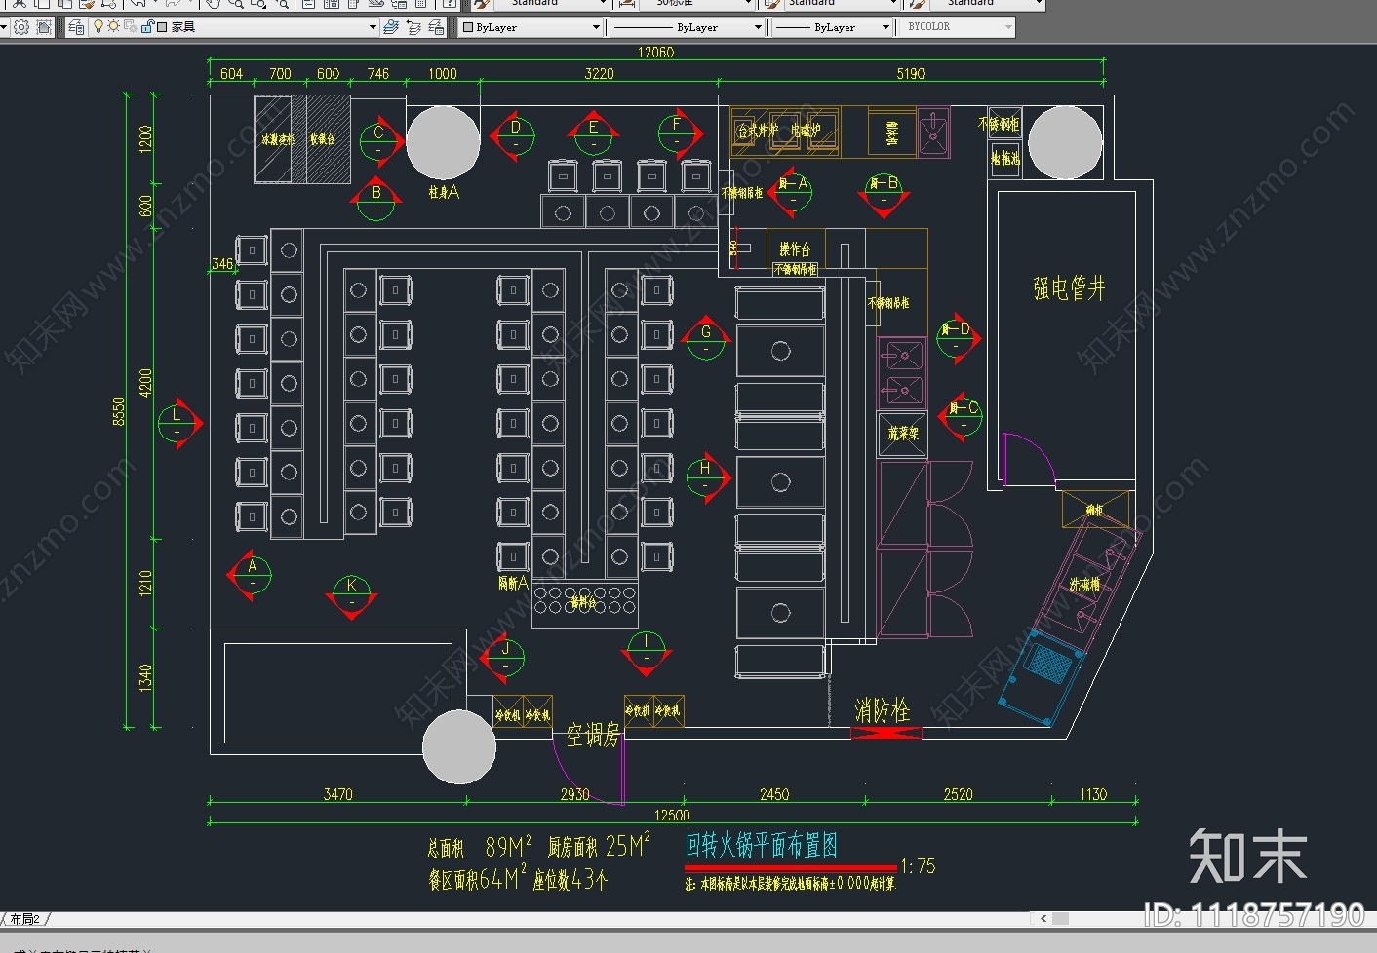Click the 操作台 label in kitchen
The image size is (1377, 953).
click(x=795, y=249)
